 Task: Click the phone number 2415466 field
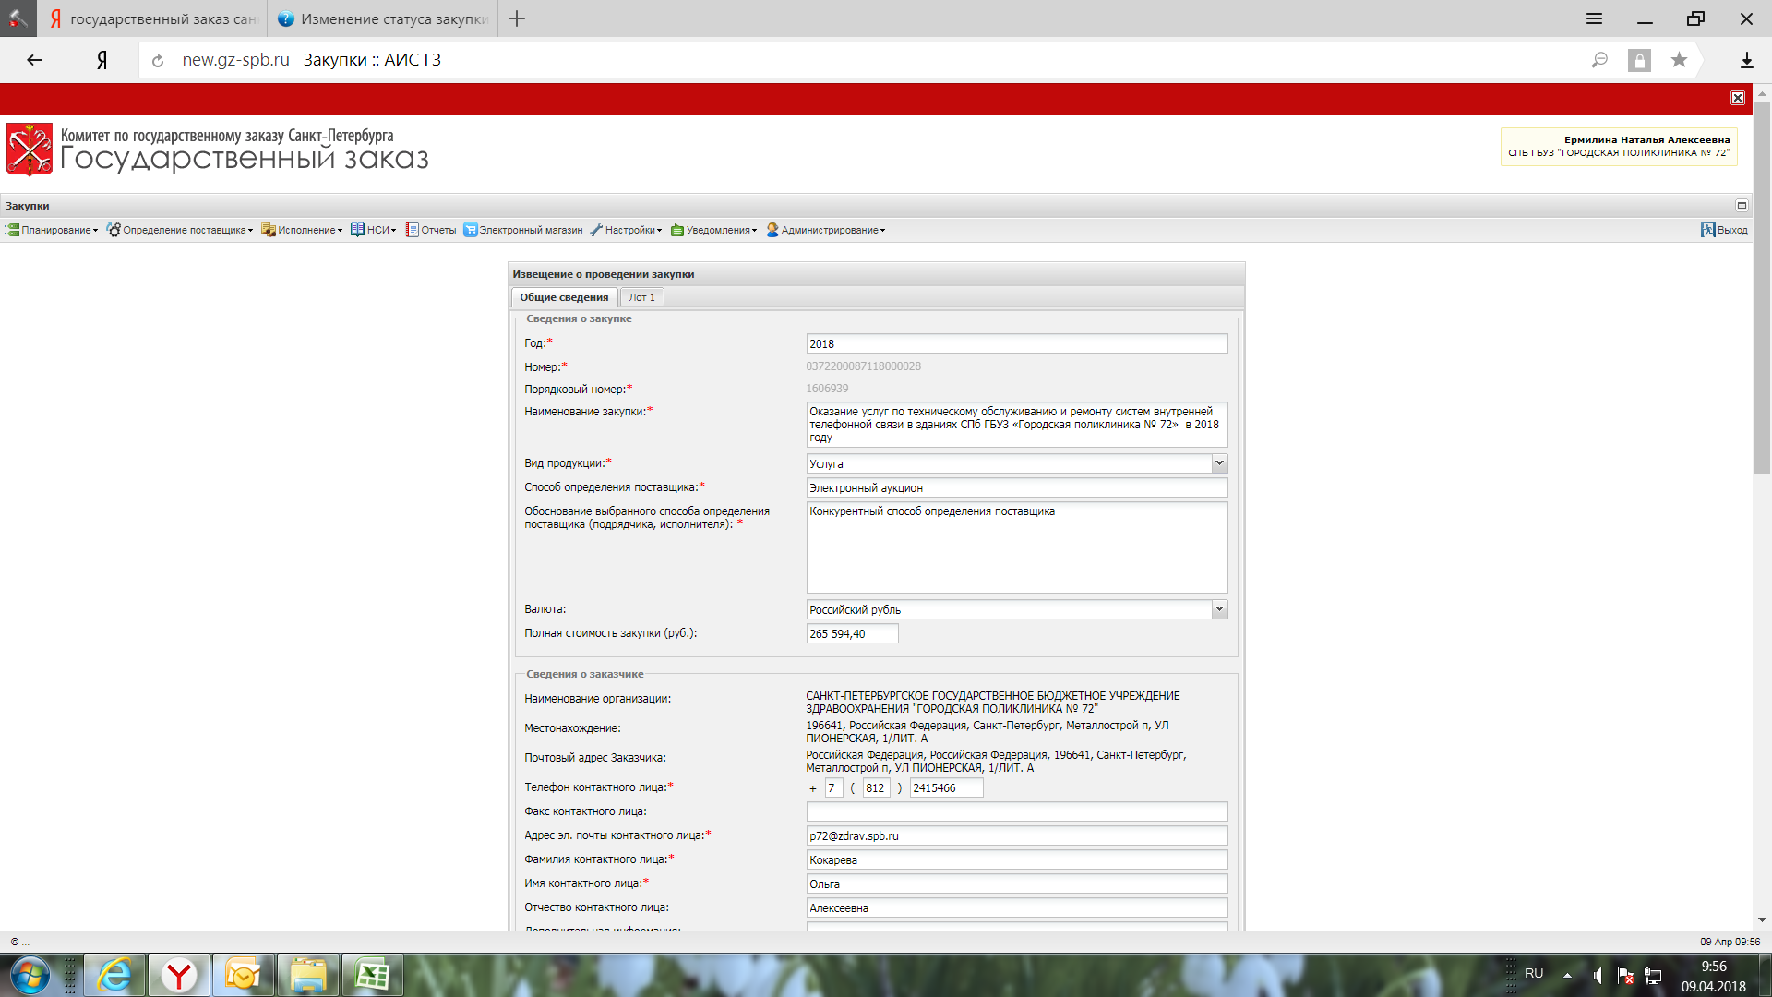tap(946, 788)
